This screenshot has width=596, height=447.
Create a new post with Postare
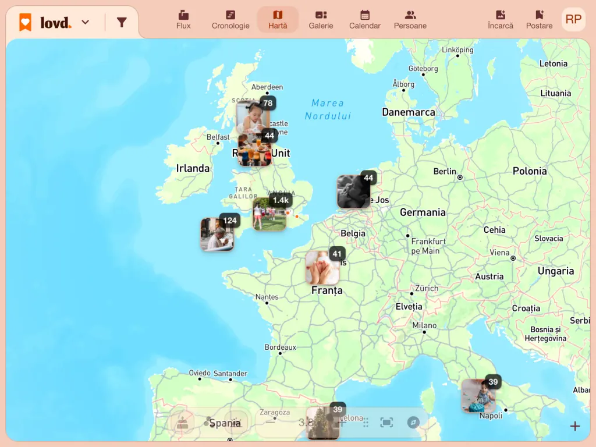click(x=540, y=20)
